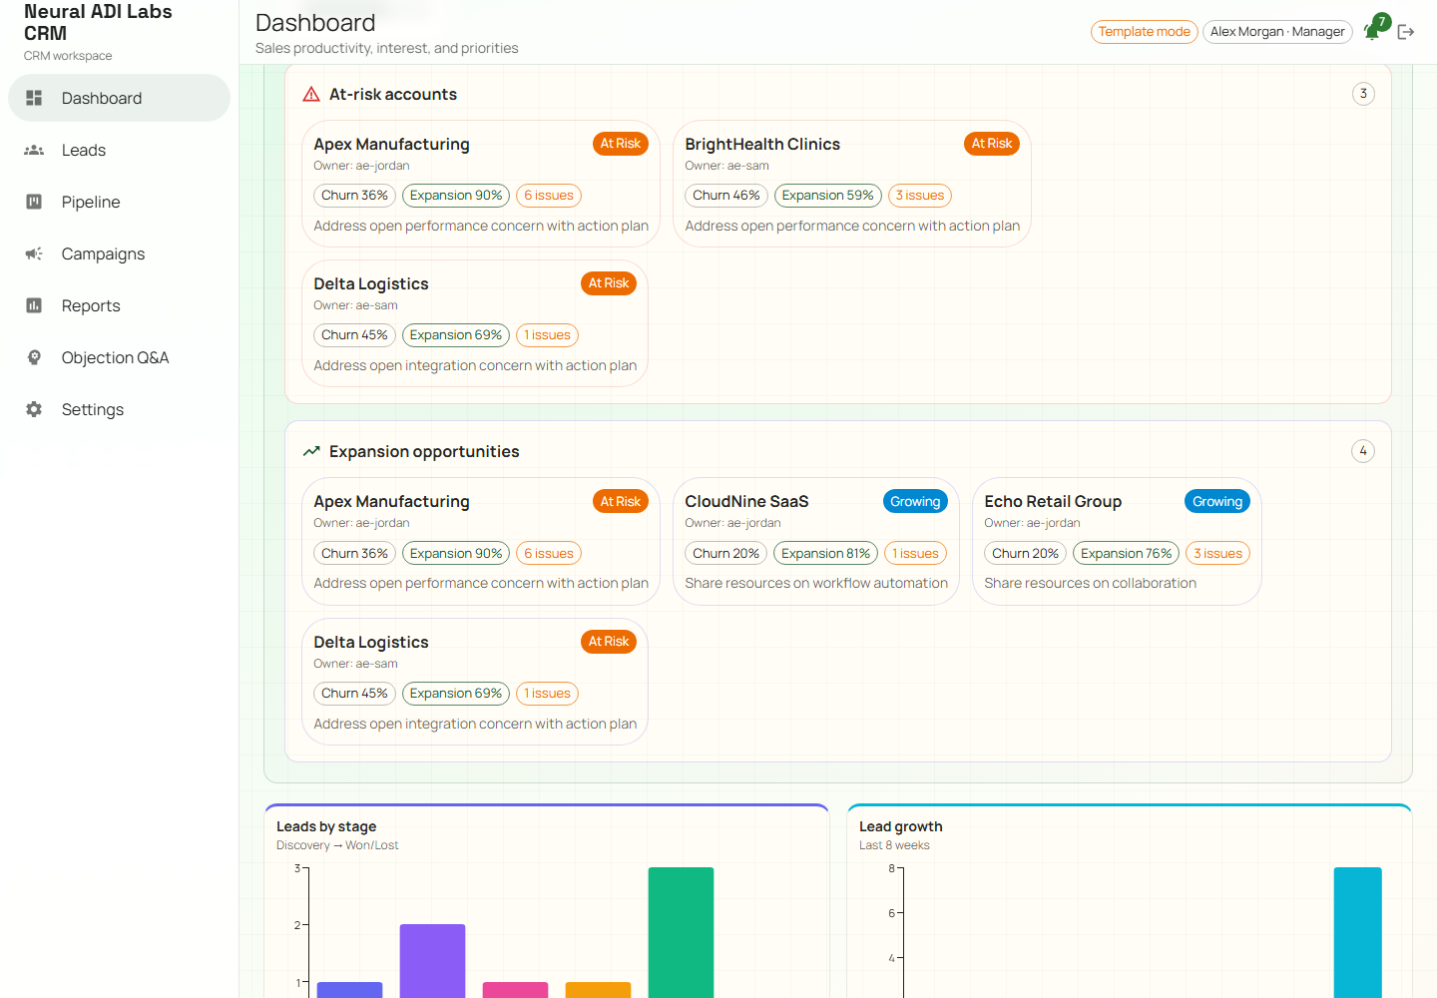Click the logout icon in header
Image resolution: width=1437 pixels, height=998 pixels.
(x=1406, y=32)
